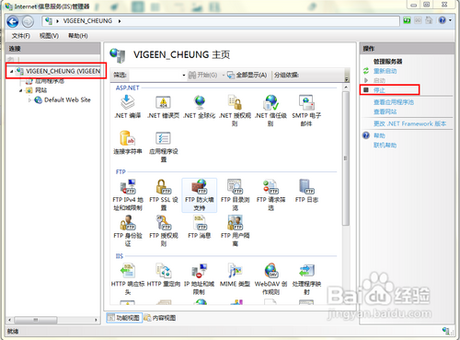Select the FTP 防火墙支持 icon
Screen dimensions: 460x340
(200, 195)
